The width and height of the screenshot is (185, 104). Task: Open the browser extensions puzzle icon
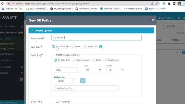[x=169, y=3]
